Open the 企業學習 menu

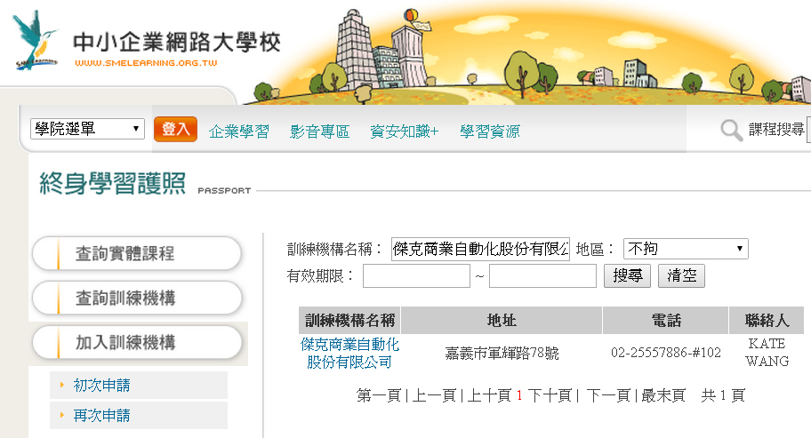239,131
